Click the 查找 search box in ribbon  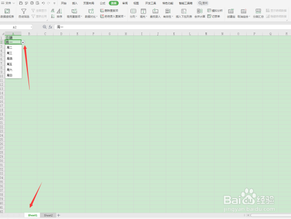(203, 3)
